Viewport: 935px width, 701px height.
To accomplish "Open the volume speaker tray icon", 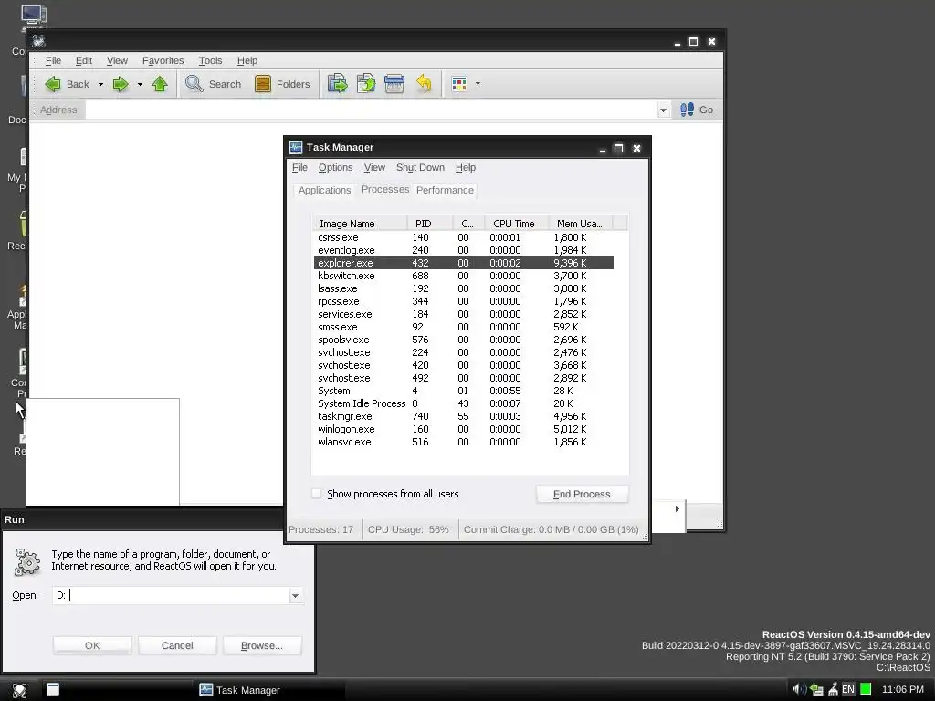I will click(798, 690).
